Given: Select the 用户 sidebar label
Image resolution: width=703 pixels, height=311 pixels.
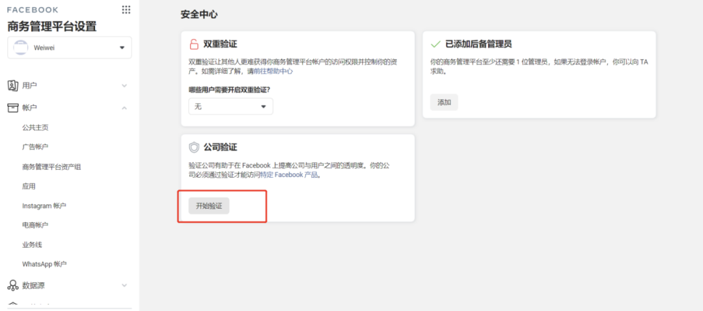Looking at the screenshot, I should [x=29, y=86].
